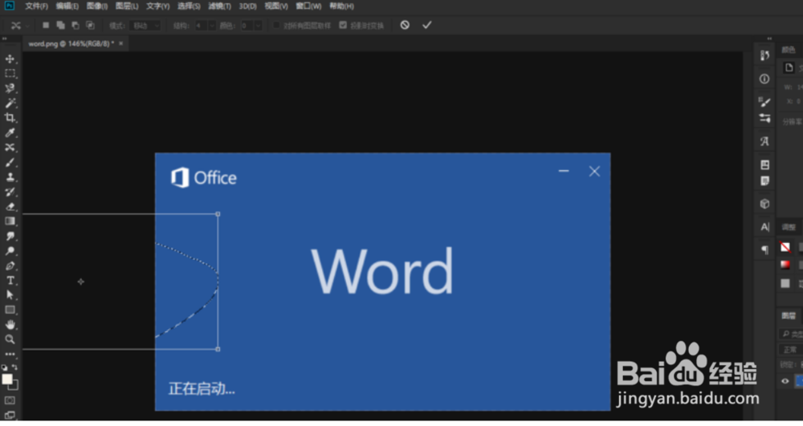Expand the tools panel double-arrow
The image size is (803, 426).
tap(5, 39)
